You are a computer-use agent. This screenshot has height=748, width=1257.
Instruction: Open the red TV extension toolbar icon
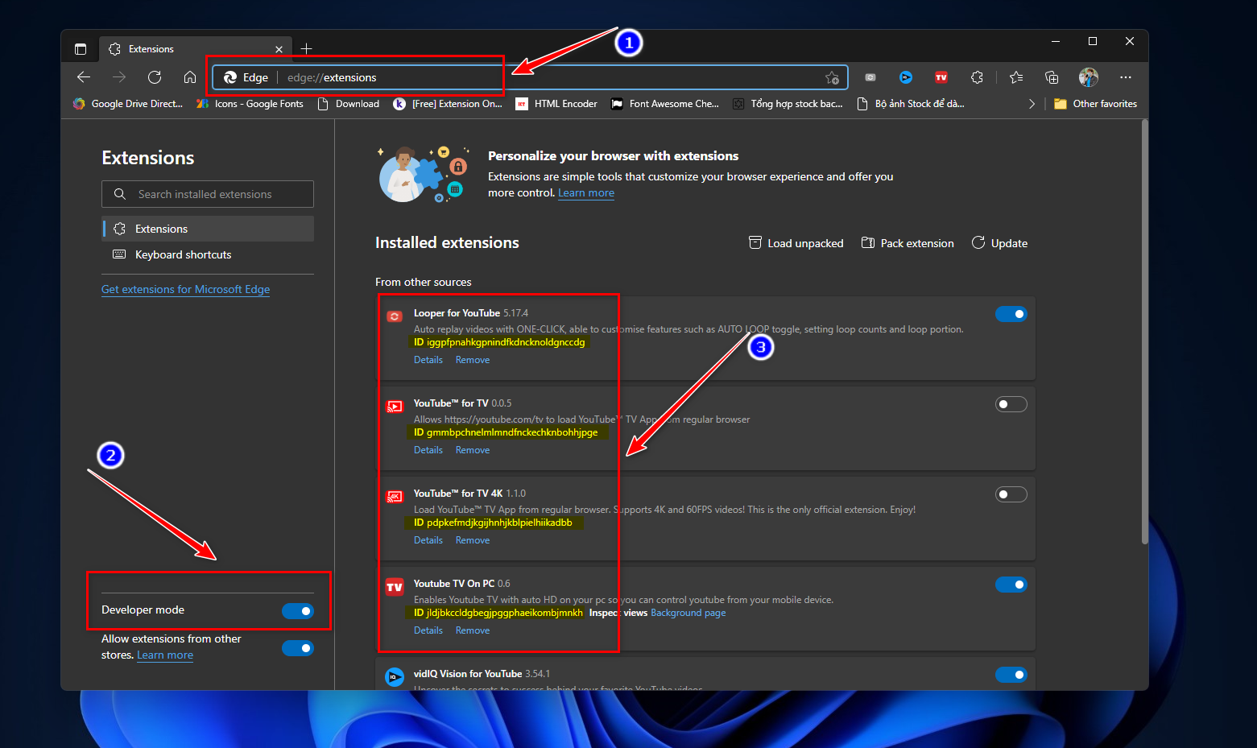point(941,77)
